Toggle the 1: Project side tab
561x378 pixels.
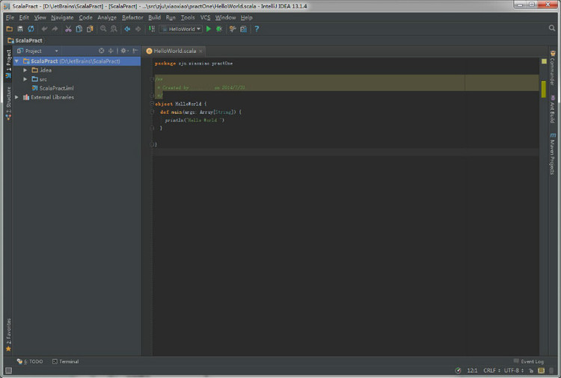(x=8, y=64)
